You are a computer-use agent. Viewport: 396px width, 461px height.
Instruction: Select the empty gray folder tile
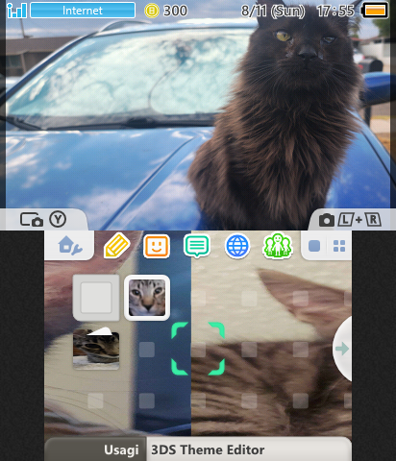(x=96, y=298)
